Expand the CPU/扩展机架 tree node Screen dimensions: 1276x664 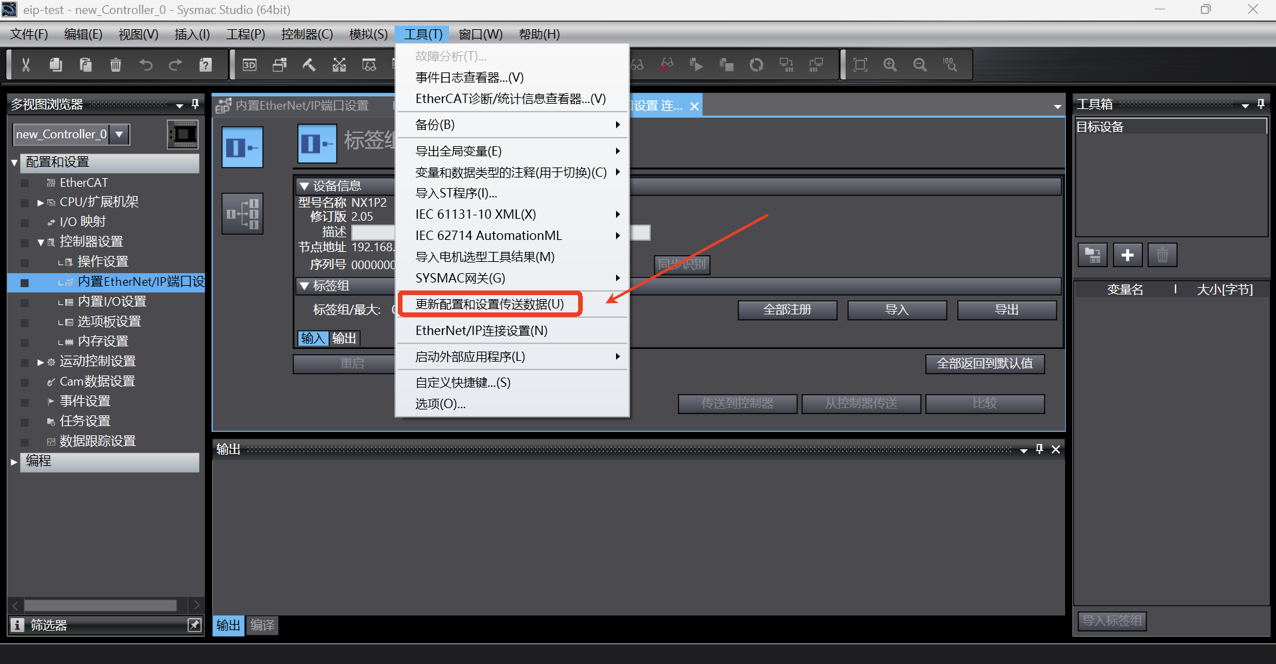[x=41, y=203]
